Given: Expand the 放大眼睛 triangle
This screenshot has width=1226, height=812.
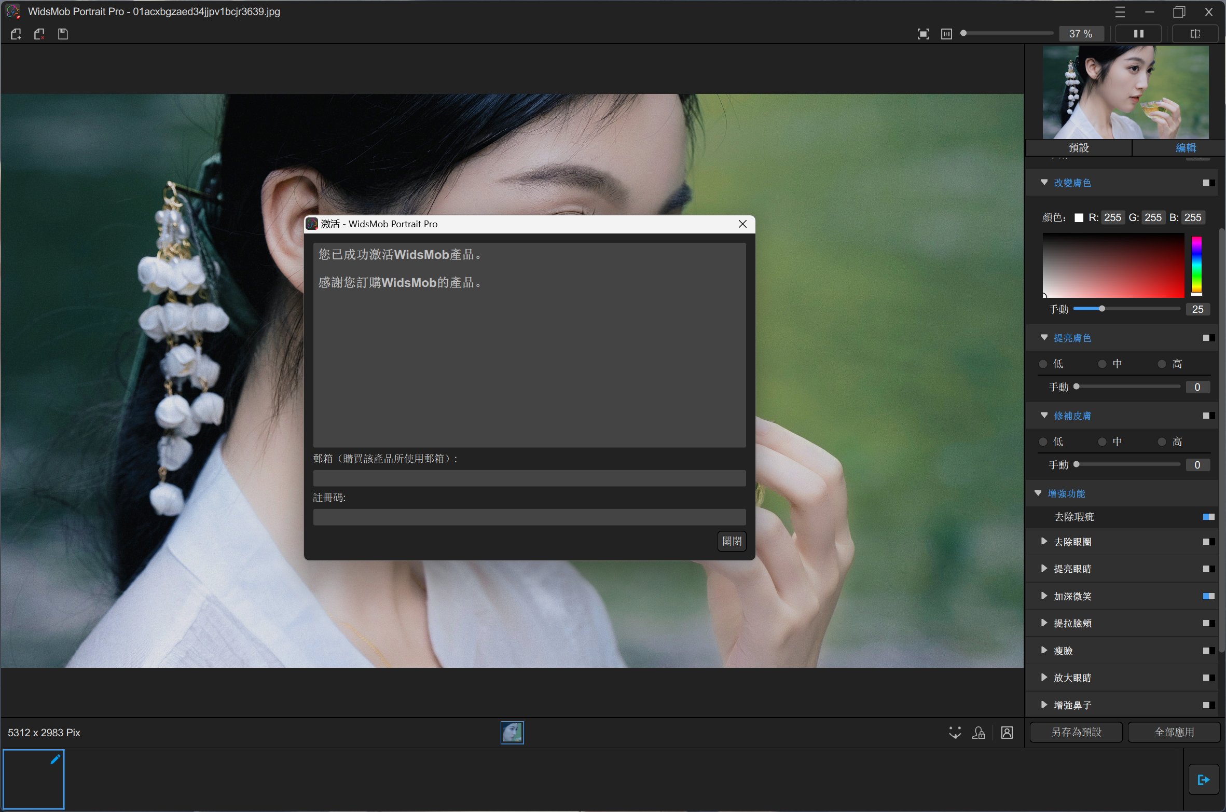Looking at the screenshot, I should click(x=1044, y=677).
